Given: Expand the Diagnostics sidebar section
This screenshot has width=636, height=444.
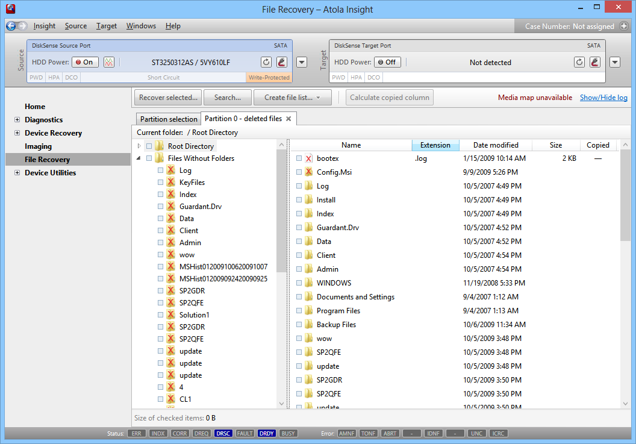Looking at the screenshot, I should tap(17, 120).
